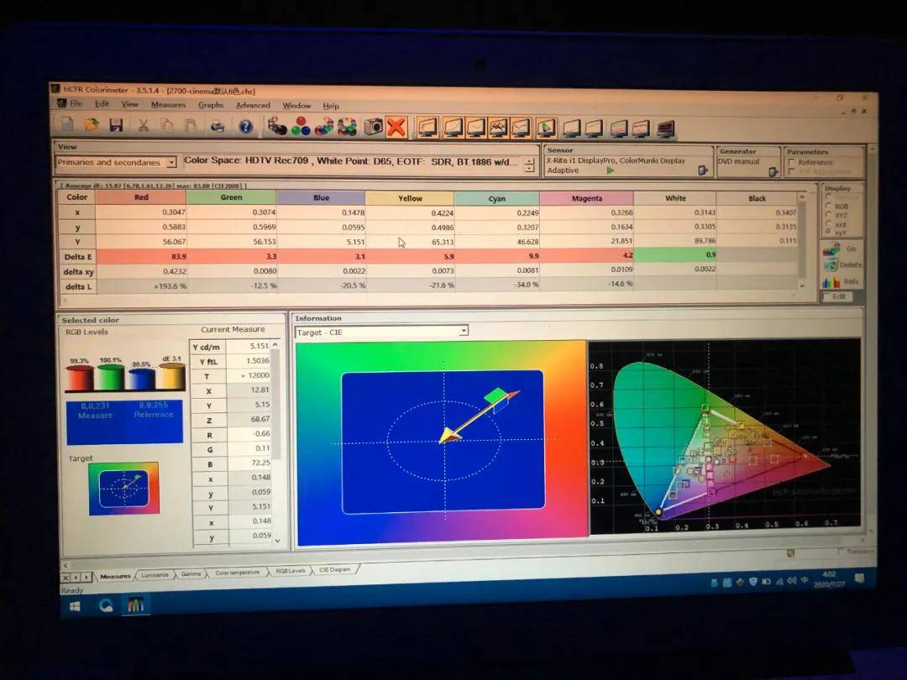
Task: Open the Primaries and secondaries view dropdown
Action: pos(171,163)
